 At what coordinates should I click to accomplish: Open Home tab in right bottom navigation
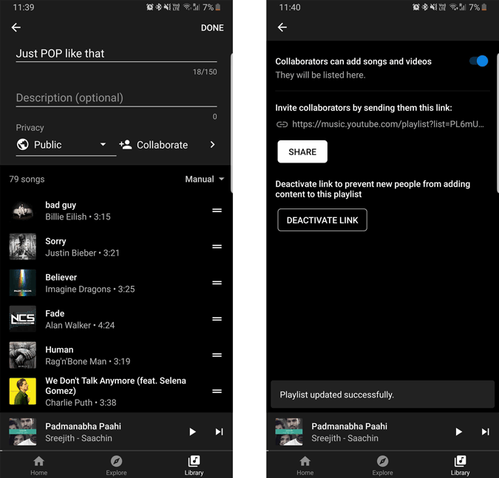point(305,465)
